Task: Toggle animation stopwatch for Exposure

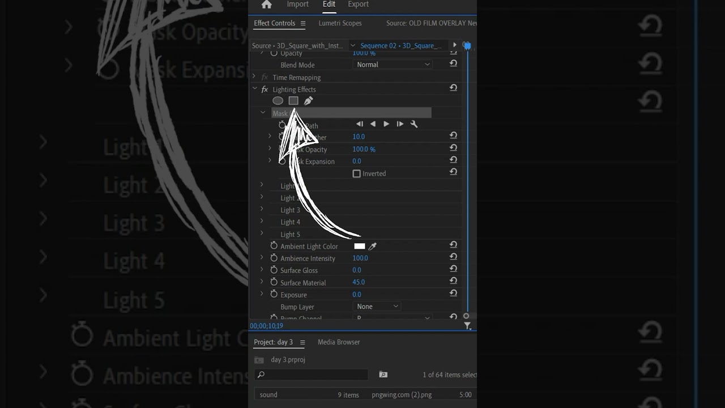Action: click(274, 294)
